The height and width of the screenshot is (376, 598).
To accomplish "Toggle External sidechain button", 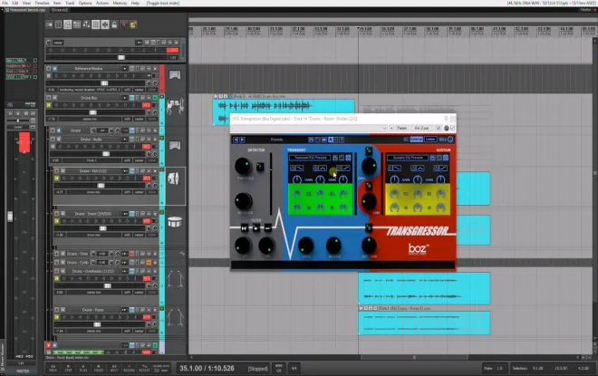I will point(417,140).
